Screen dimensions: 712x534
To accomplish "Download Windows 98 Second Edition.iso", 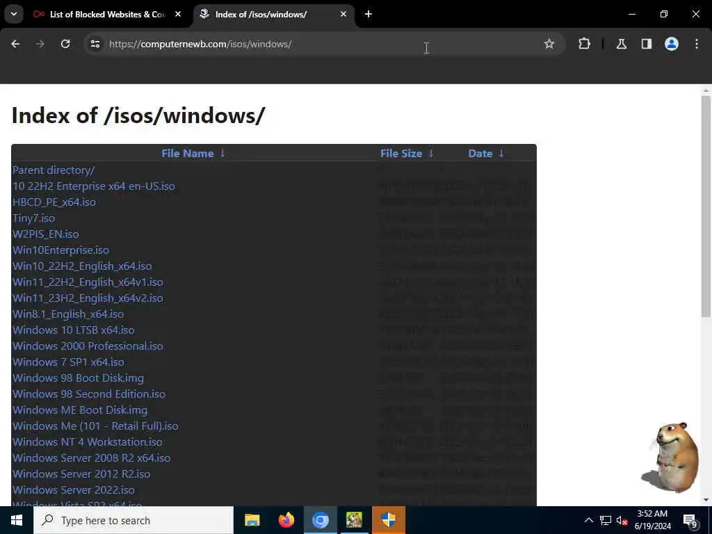I will (x=89, y=394).
